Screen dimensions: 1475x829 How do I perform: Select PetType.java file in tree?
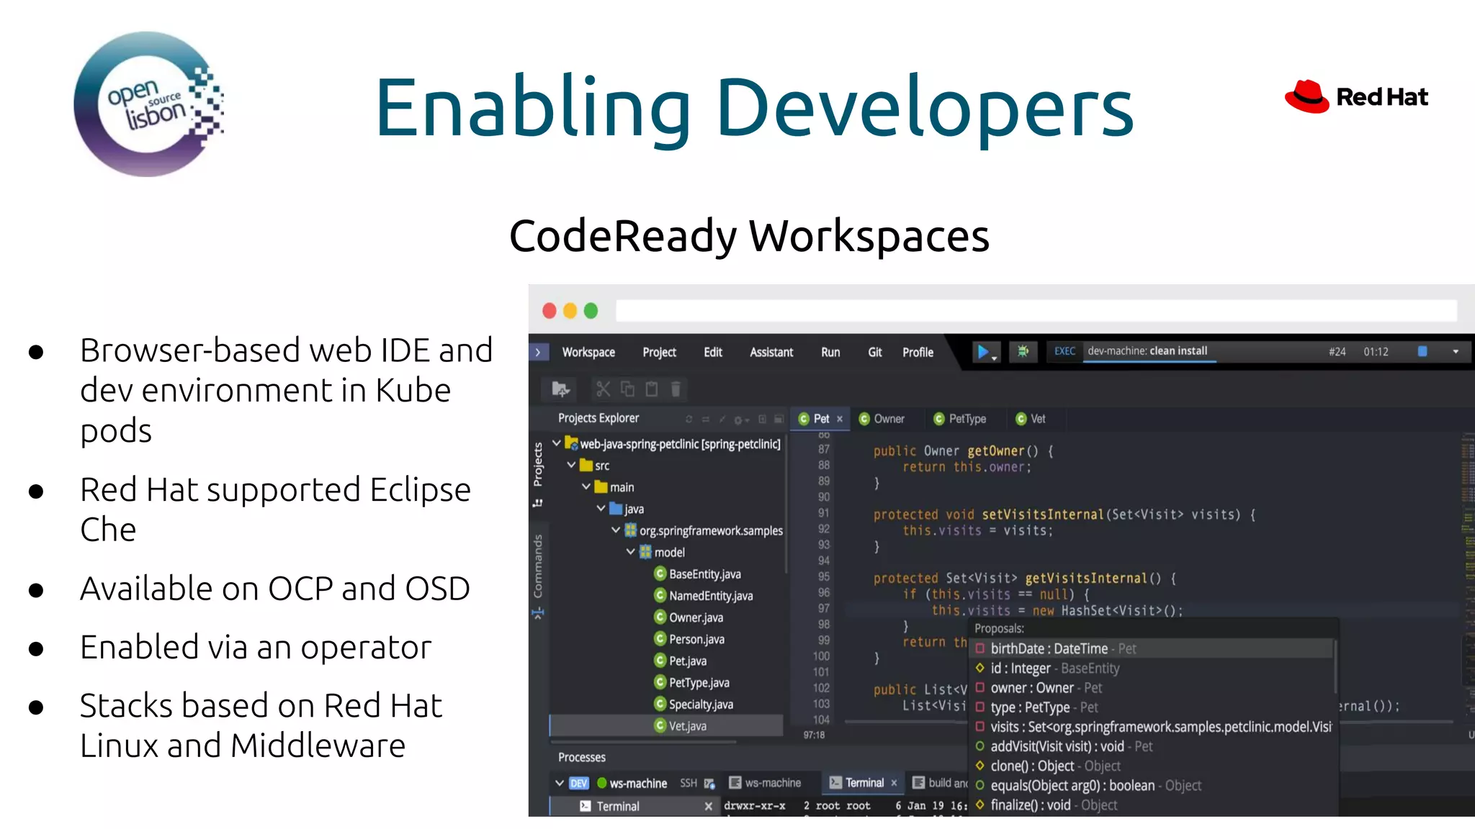(691, 682)
